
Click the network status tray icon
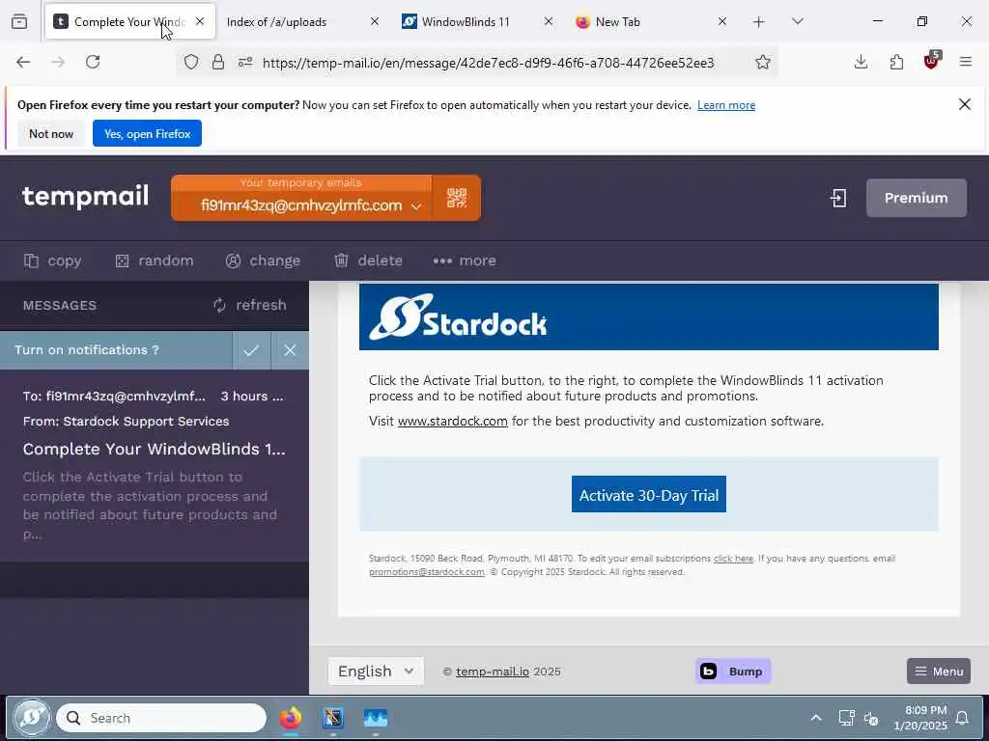pos(846,718)
